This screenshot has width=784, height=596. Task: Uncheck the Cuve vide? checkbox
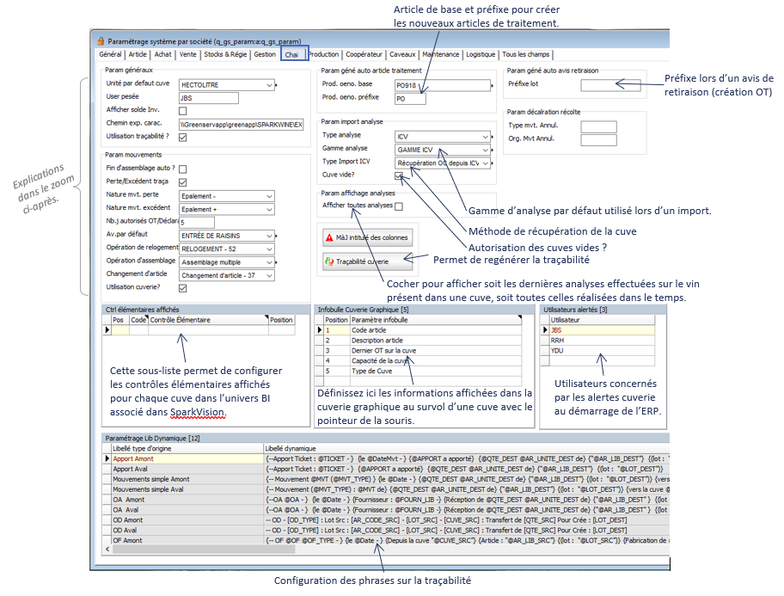[x=399, y=176]
